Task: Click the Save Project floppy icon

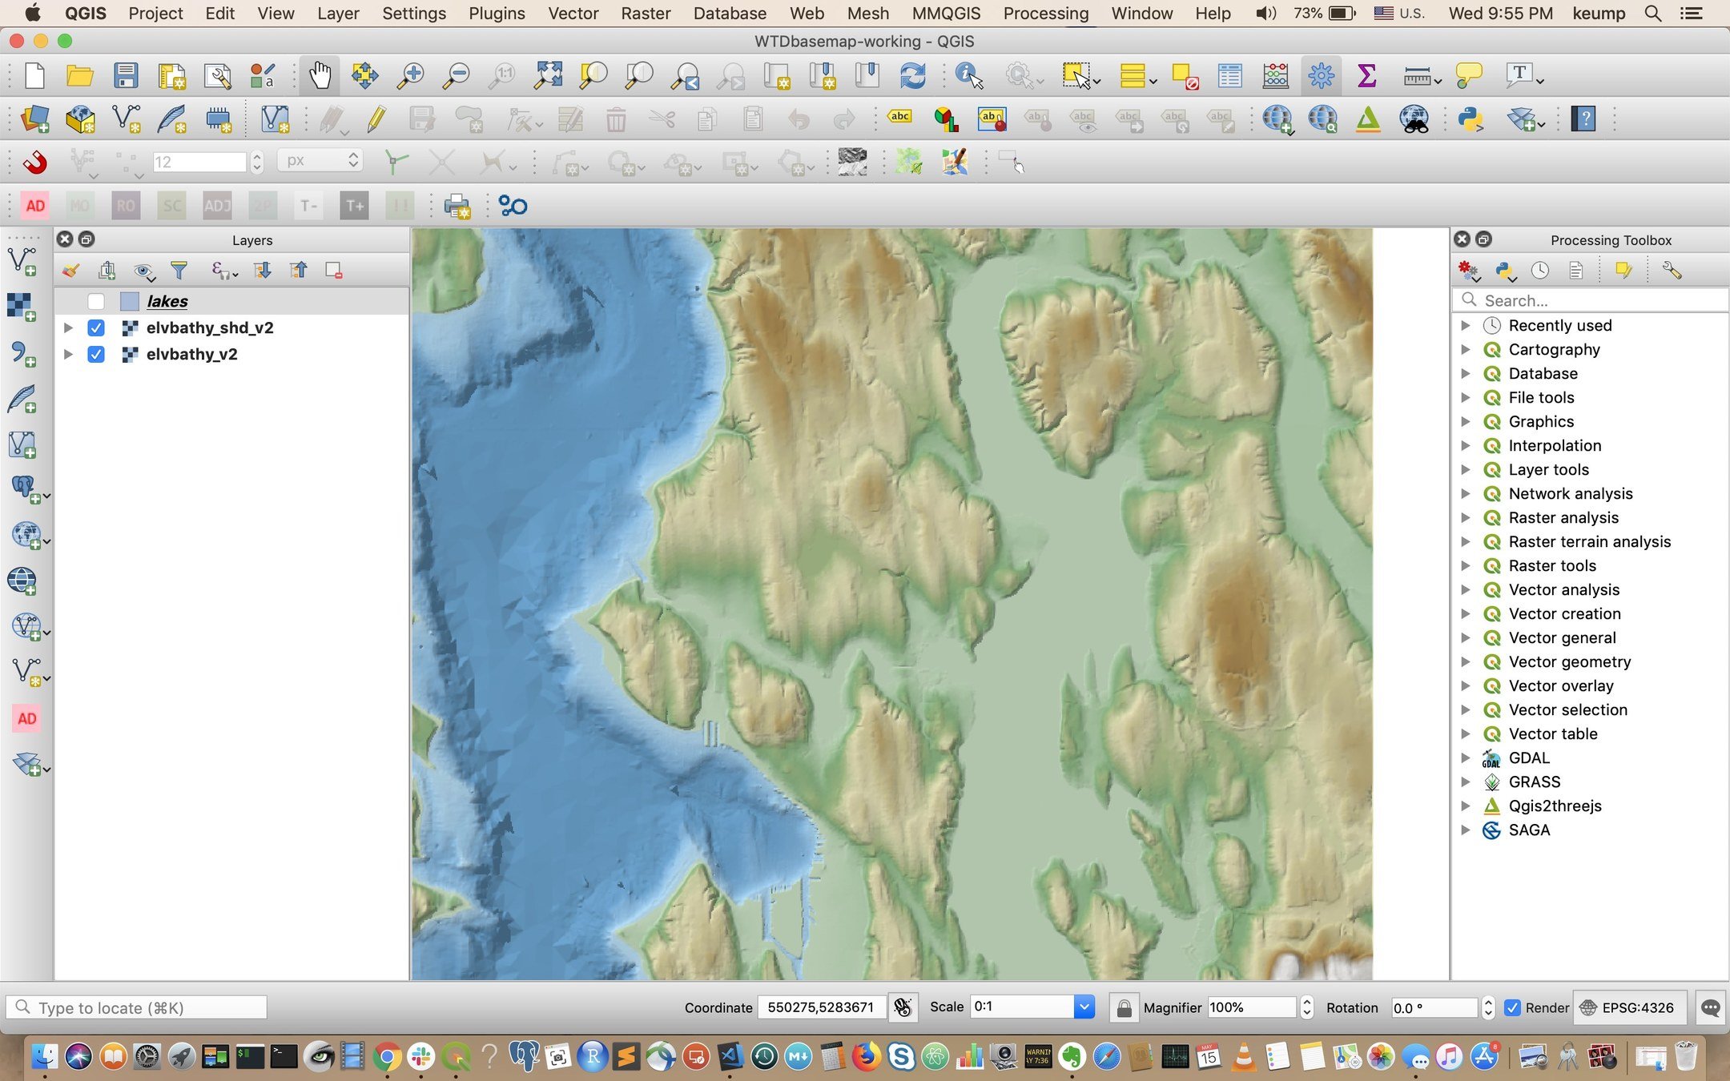Action: 125,76
